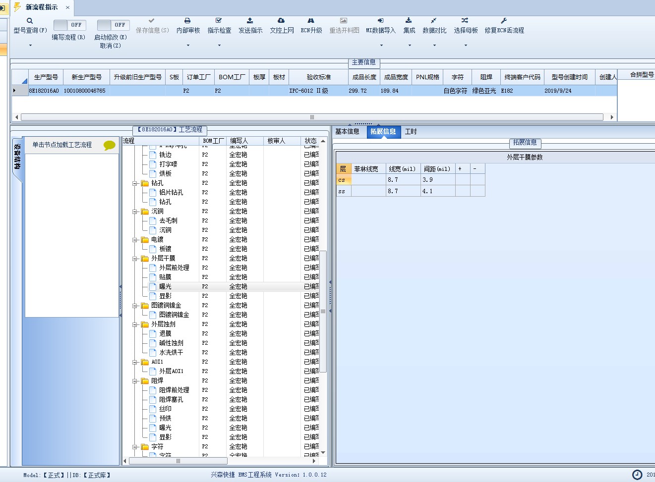Toggle the 启动修改 OFF switch

pos(113,25)
